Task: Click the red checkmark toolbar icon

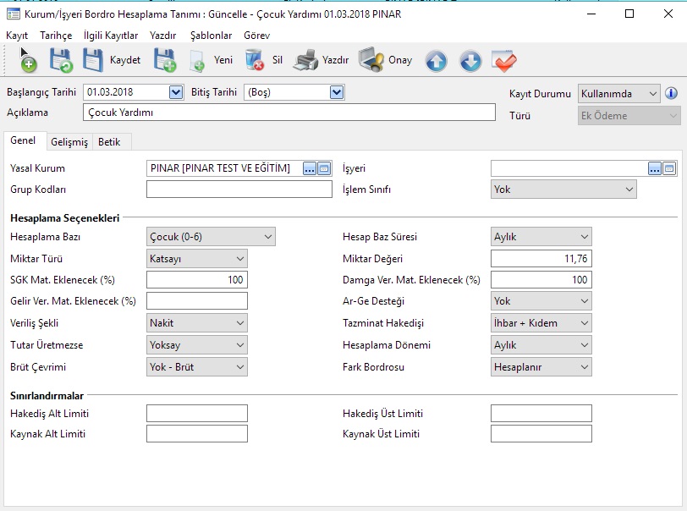Action: (x=504, y=61)
